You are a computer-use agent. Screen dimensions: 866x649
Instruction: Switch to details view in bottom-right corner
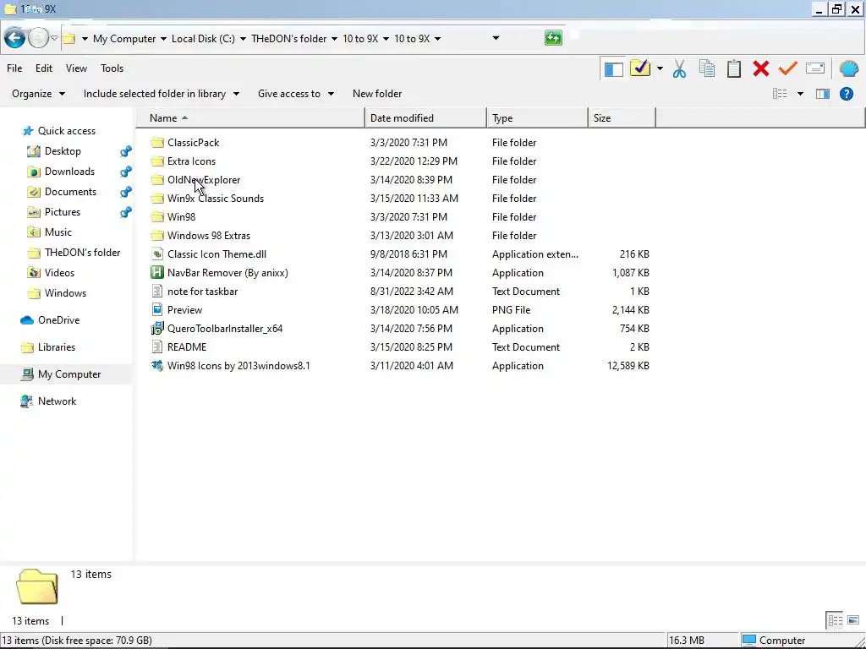pyautogui.click(x=835, y=620)
